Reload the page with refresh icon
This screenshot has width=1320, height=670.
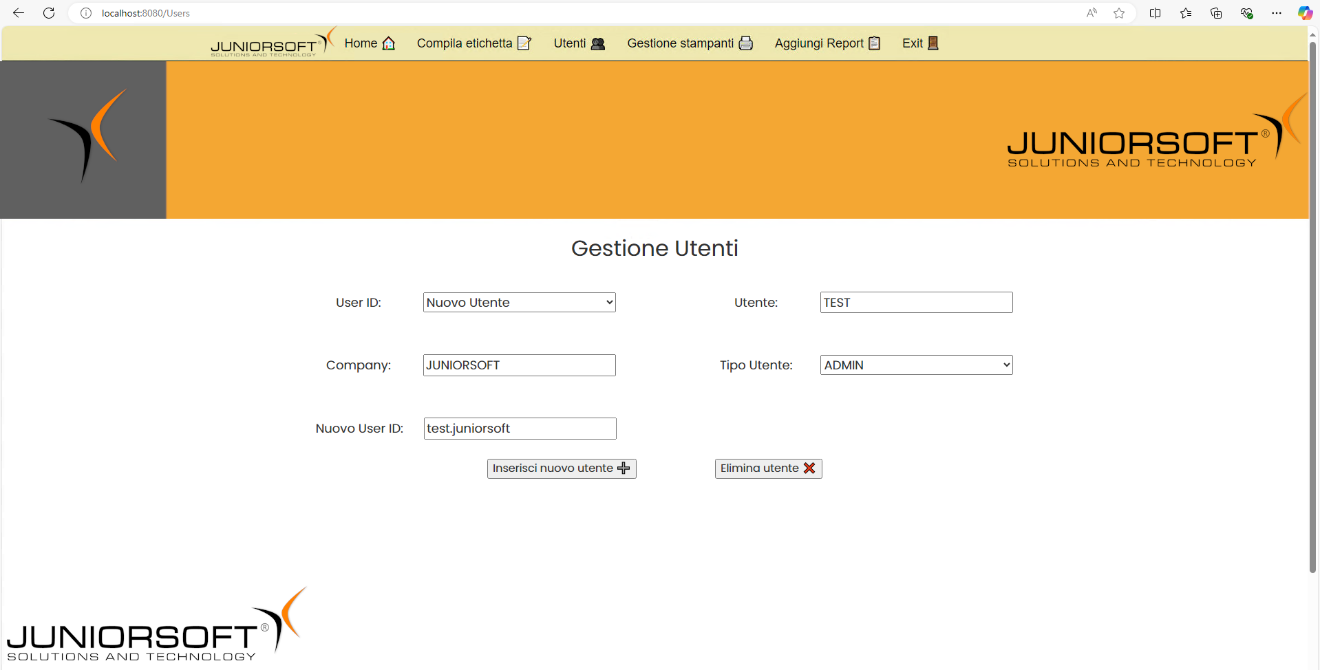pos(49,13)
